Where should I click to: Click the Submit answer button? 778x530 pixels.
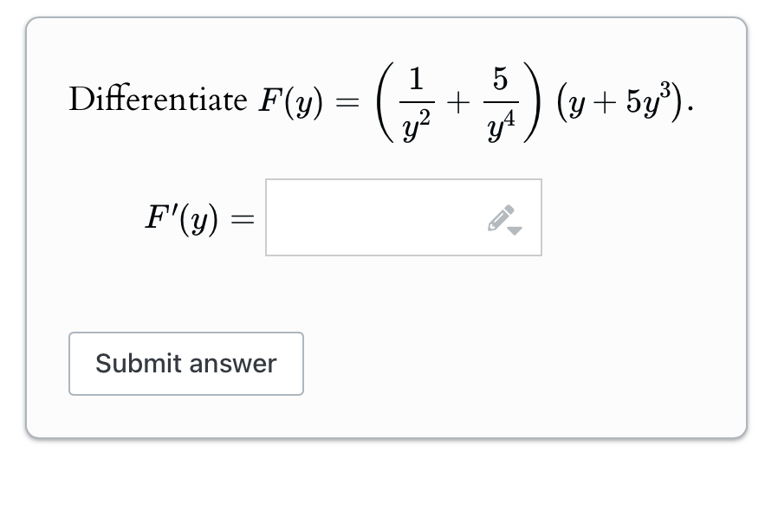(185, 364)
